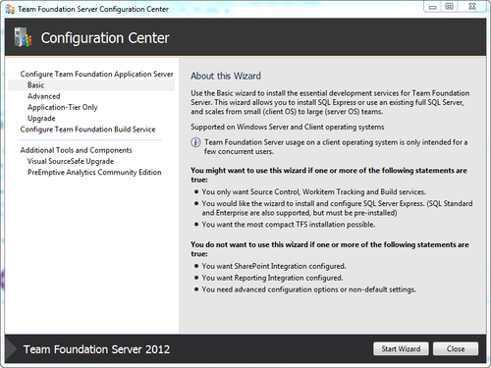Click the 'About this Wizard' heading
Screen dimensions: 491x368
click(x=226, y=76)
